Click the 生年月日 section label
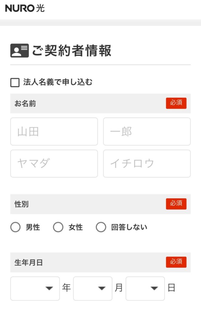 pyautogui.click(x=29, y=262)
